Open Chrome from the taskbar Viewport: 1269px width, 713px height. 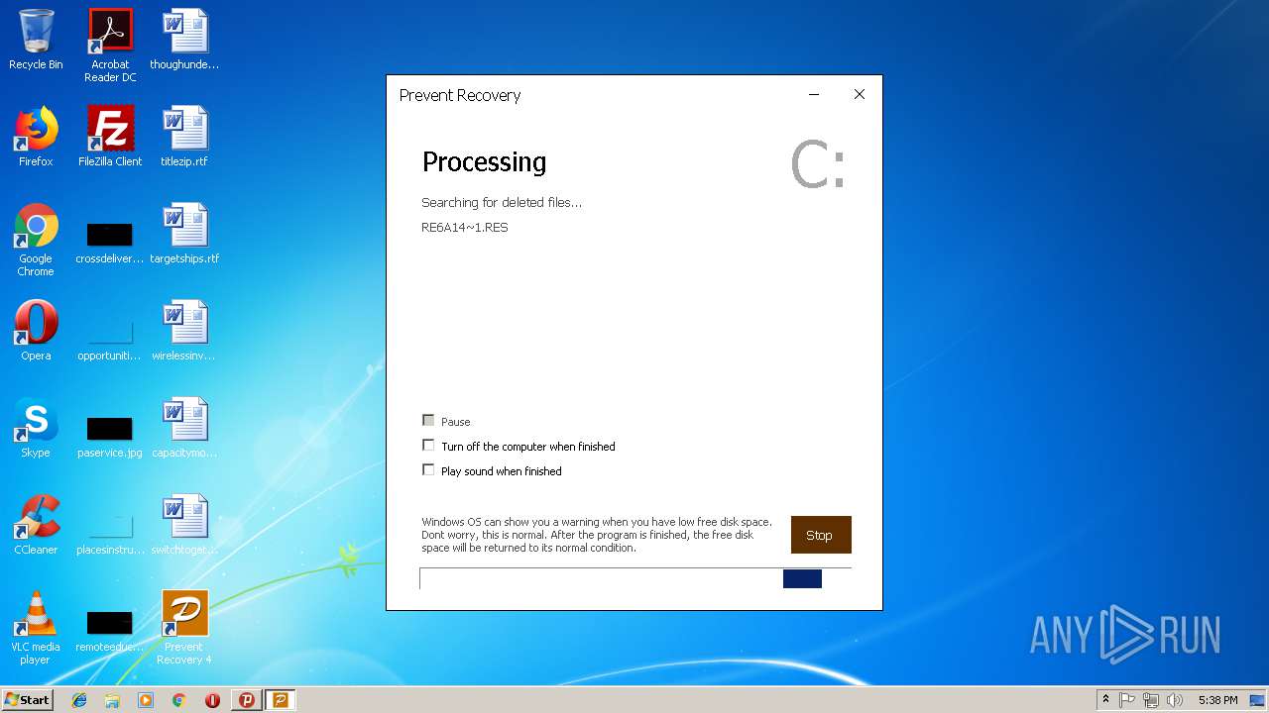[x=178, y=700]
